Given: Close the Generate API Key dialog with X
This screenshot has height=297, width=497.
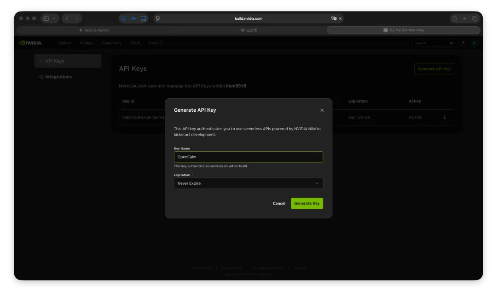Looking at the screenshot, I should (322, 110).
